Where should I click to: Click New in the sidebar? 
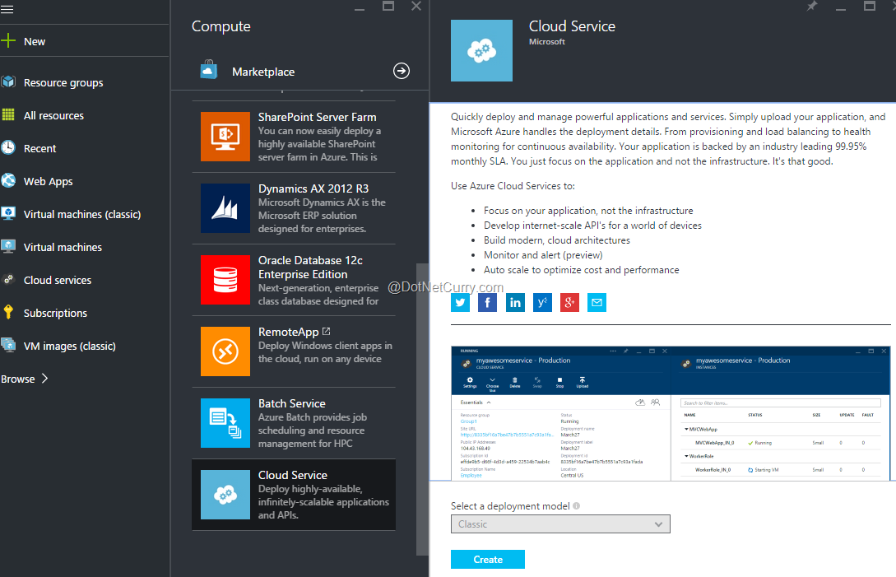coord(35,41)
